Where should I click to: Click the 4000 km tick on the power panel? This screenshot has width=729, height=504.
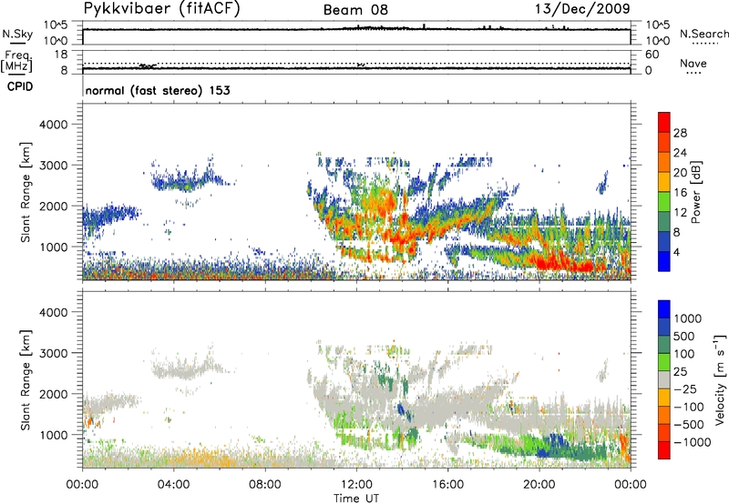coord(53,125)
